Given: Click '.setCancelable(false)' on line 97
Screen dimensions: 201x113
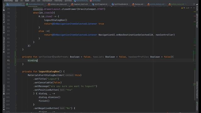Looking at the screenshot, I should pos(47,83).
